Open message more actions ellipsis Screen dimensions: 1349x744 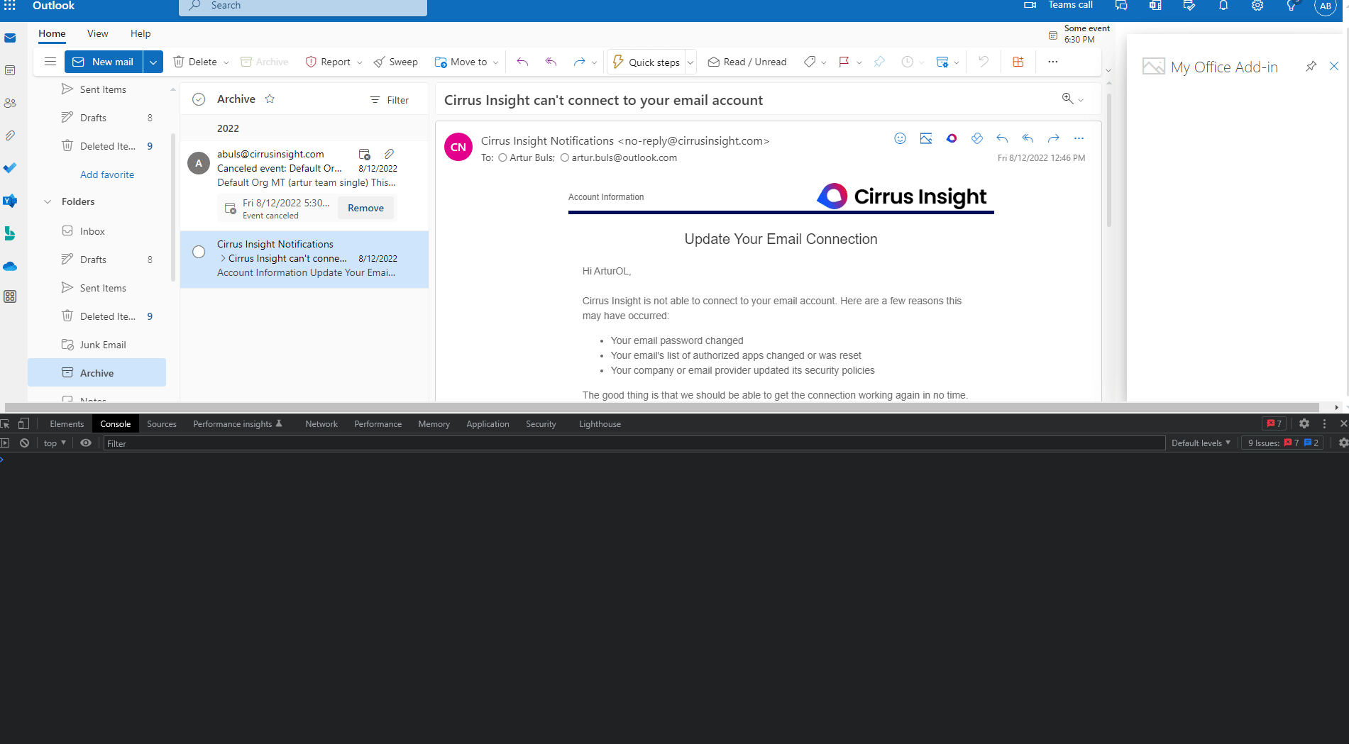pos(1079,138)
